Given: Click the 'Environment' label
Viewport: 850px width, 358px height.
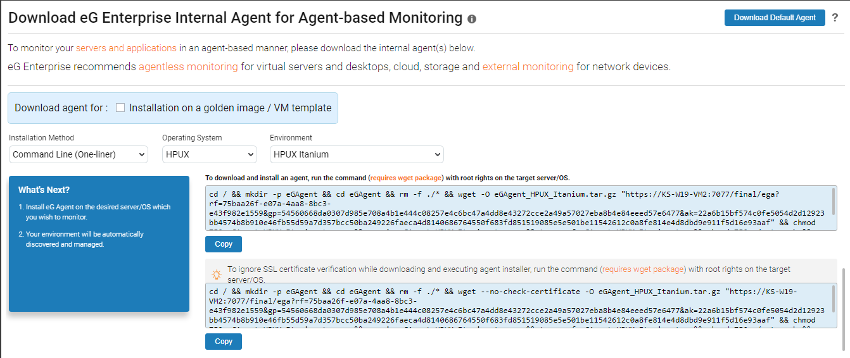Looking at the screenshot, I should click(291, 138).
